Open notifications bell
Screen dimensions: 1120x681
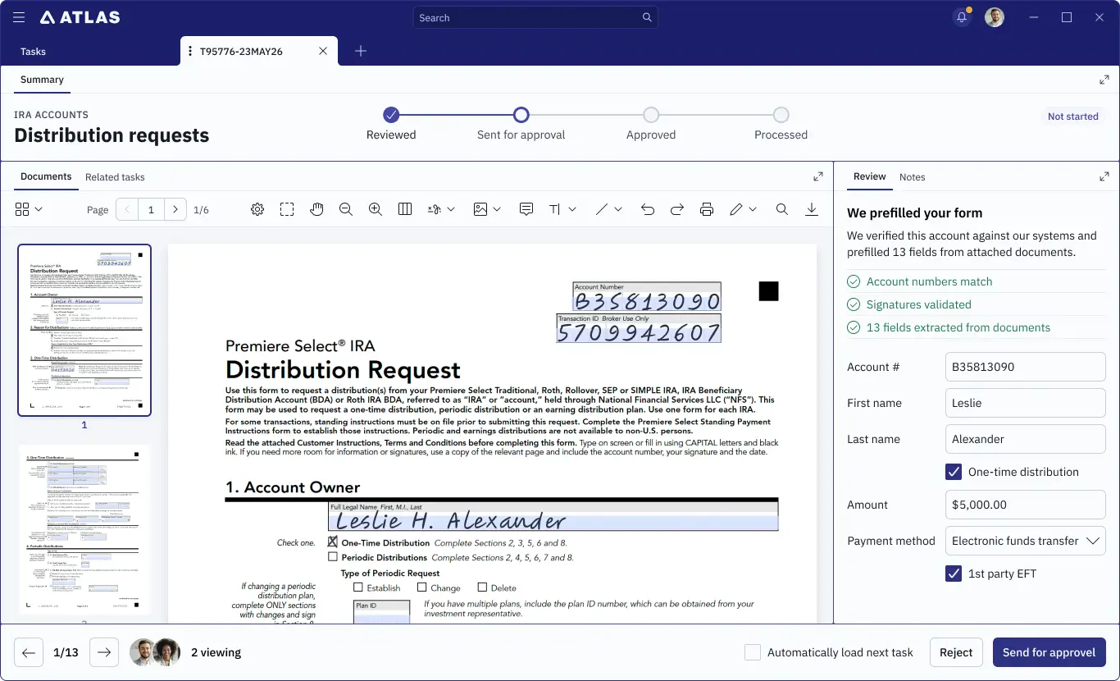coord(962,17)
